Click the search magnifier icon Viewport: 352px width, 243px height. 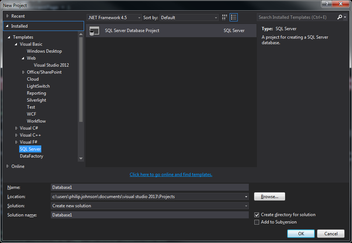339,17
